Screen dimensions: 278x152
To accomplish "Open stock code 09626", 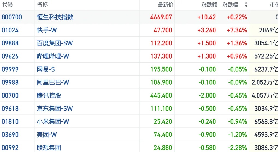I will click(10, 56).
